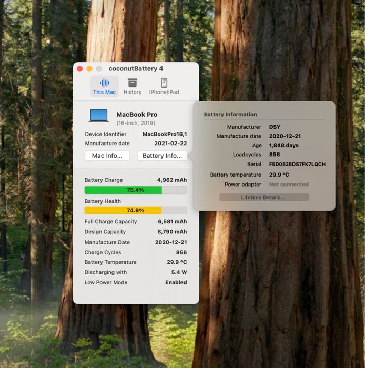Click the 6,581 mAh full charge capacity
The width and height of the screenshot is (365, 368).
pyautogui.click(x=173, y=221)
